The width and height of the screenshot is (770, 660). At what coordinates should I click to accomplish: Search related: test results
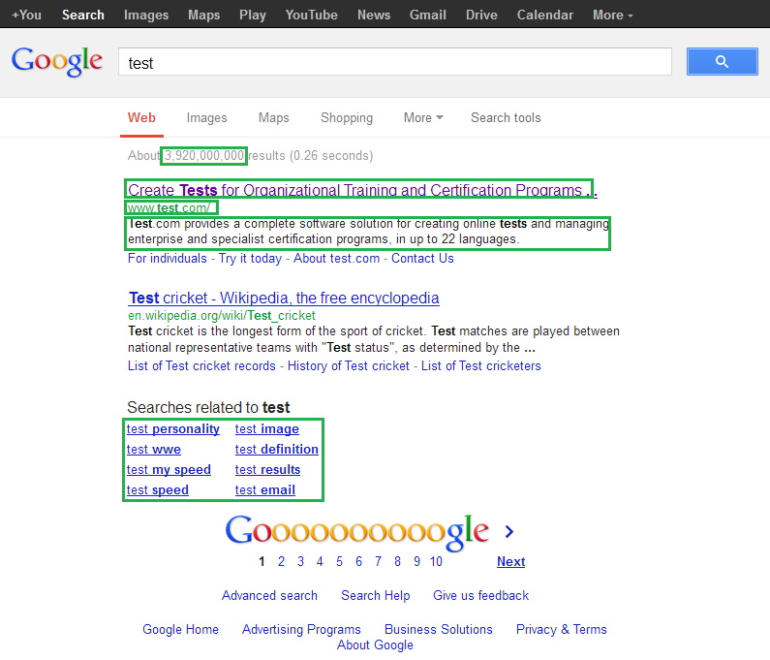click(x=267, y=470)
